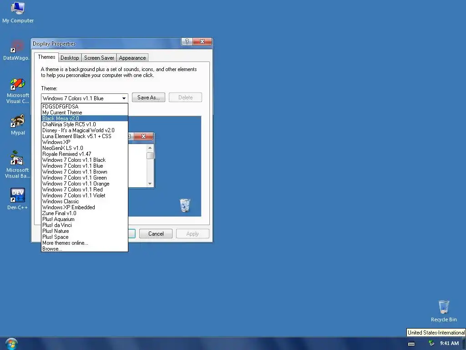Select Windows 7 Colors v1.1 Brown
Screen dimensions: 466x350
point(84,172)
